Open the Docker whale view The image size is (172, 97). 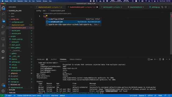(x=3, y=57)
